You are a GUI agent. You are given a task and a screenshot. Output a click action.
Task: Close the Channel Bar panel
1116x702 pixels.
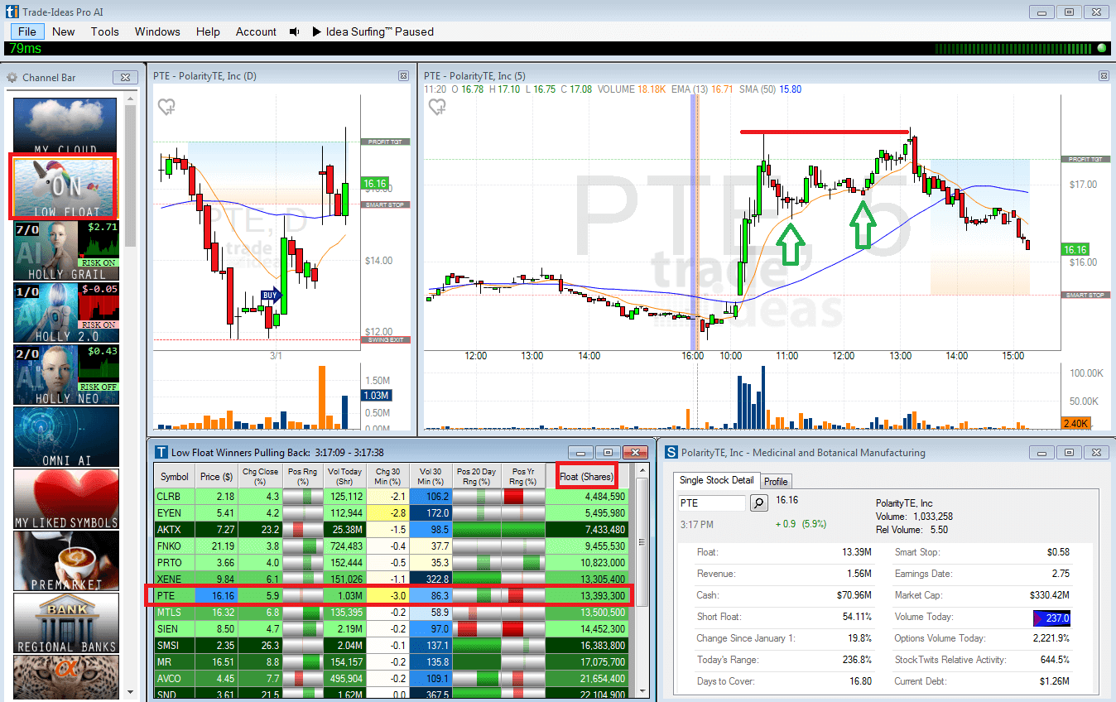(124, 77)
